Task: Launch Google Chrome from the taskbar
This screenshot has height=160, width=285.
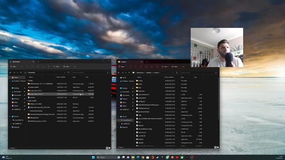Action: (x=143, y=157)
